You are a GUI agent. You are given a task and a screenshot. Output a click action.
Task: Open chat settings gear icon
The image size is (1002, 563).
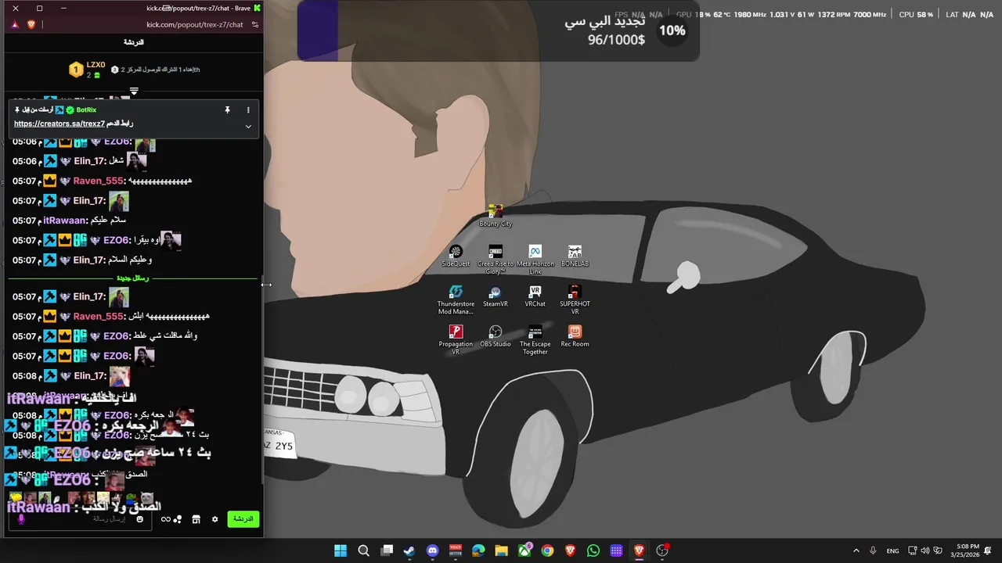point(214,519)
